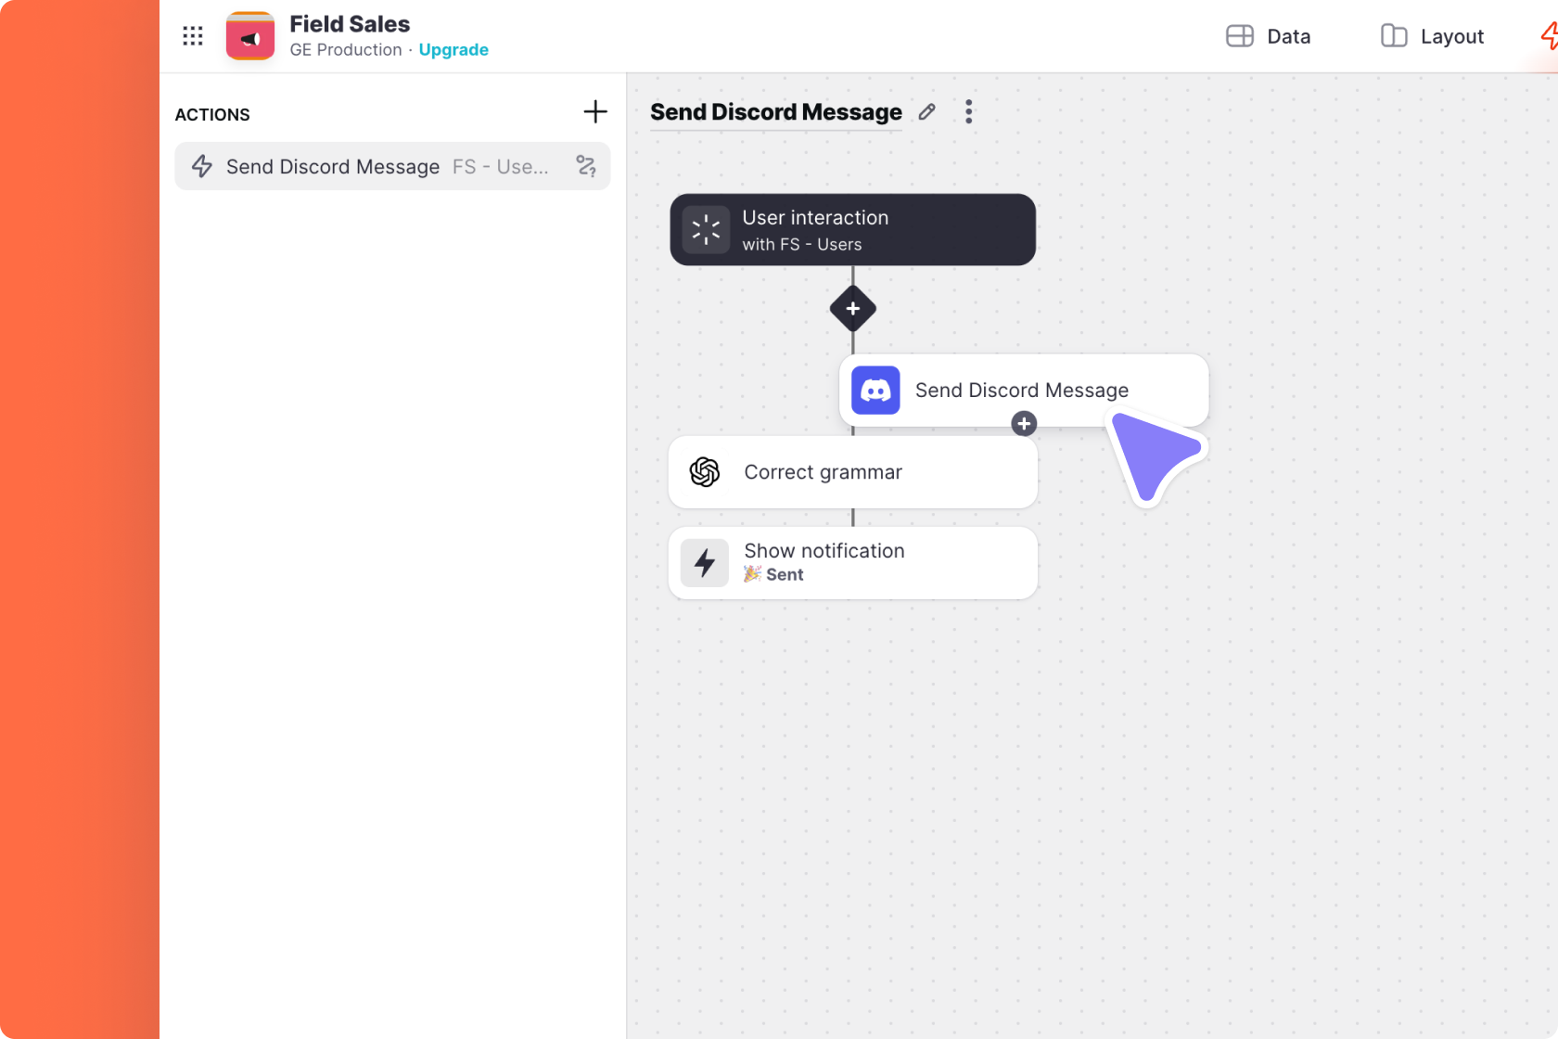This screenshot has width=1558, height=1039.
Task: Select the User interaction trigger node
Action: tap(852, 230)
